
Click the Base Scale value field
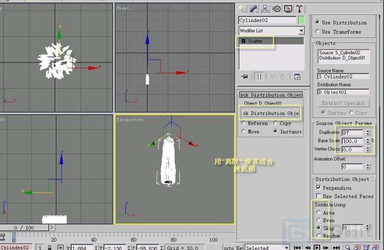352,141
